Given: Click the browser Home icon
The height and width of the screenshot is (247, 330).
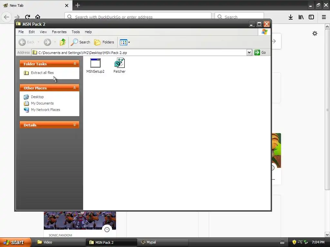Looking at the screenshot, I should pos(38,17).
